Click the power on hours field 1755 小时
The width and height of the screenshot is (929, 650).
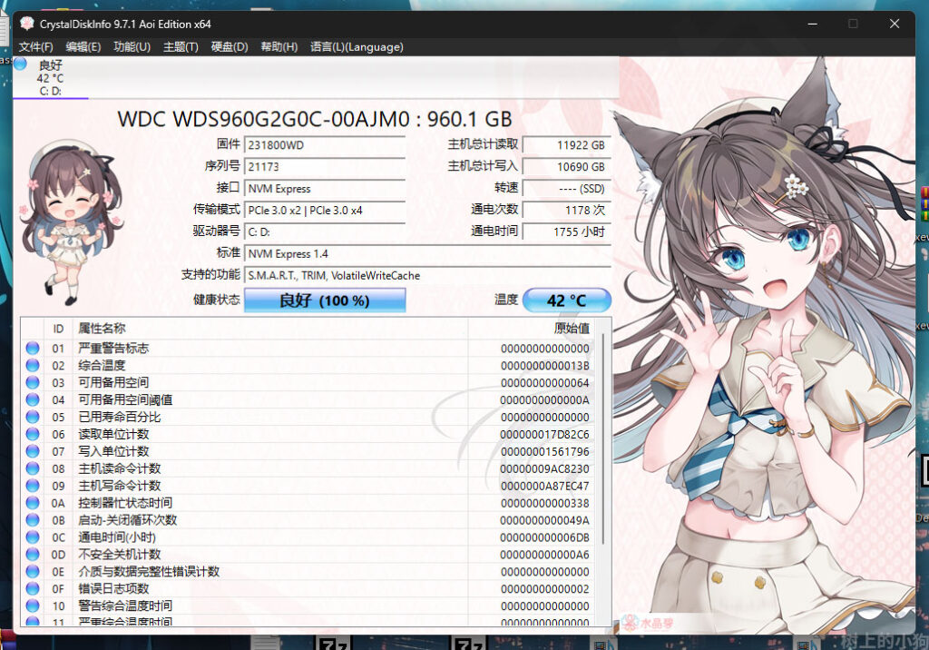566,231
